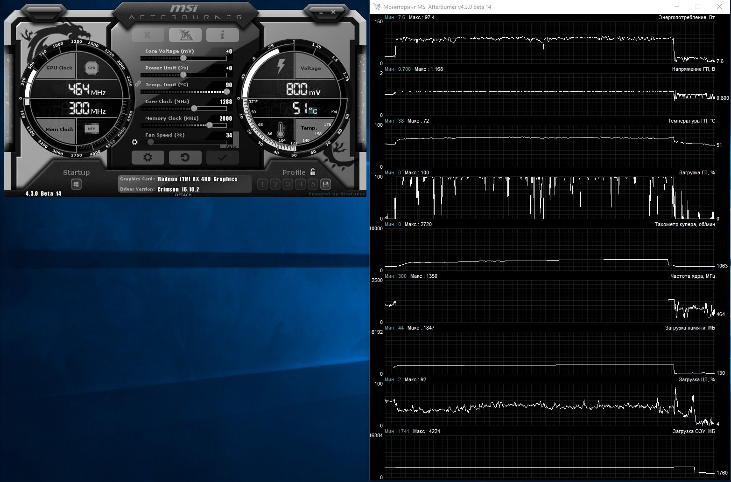Click the 'Загрузка ОЗУ, МБ' graph title
Image resolution: width=731 pixels, height=482 pixels.
(x=694, y=431)
